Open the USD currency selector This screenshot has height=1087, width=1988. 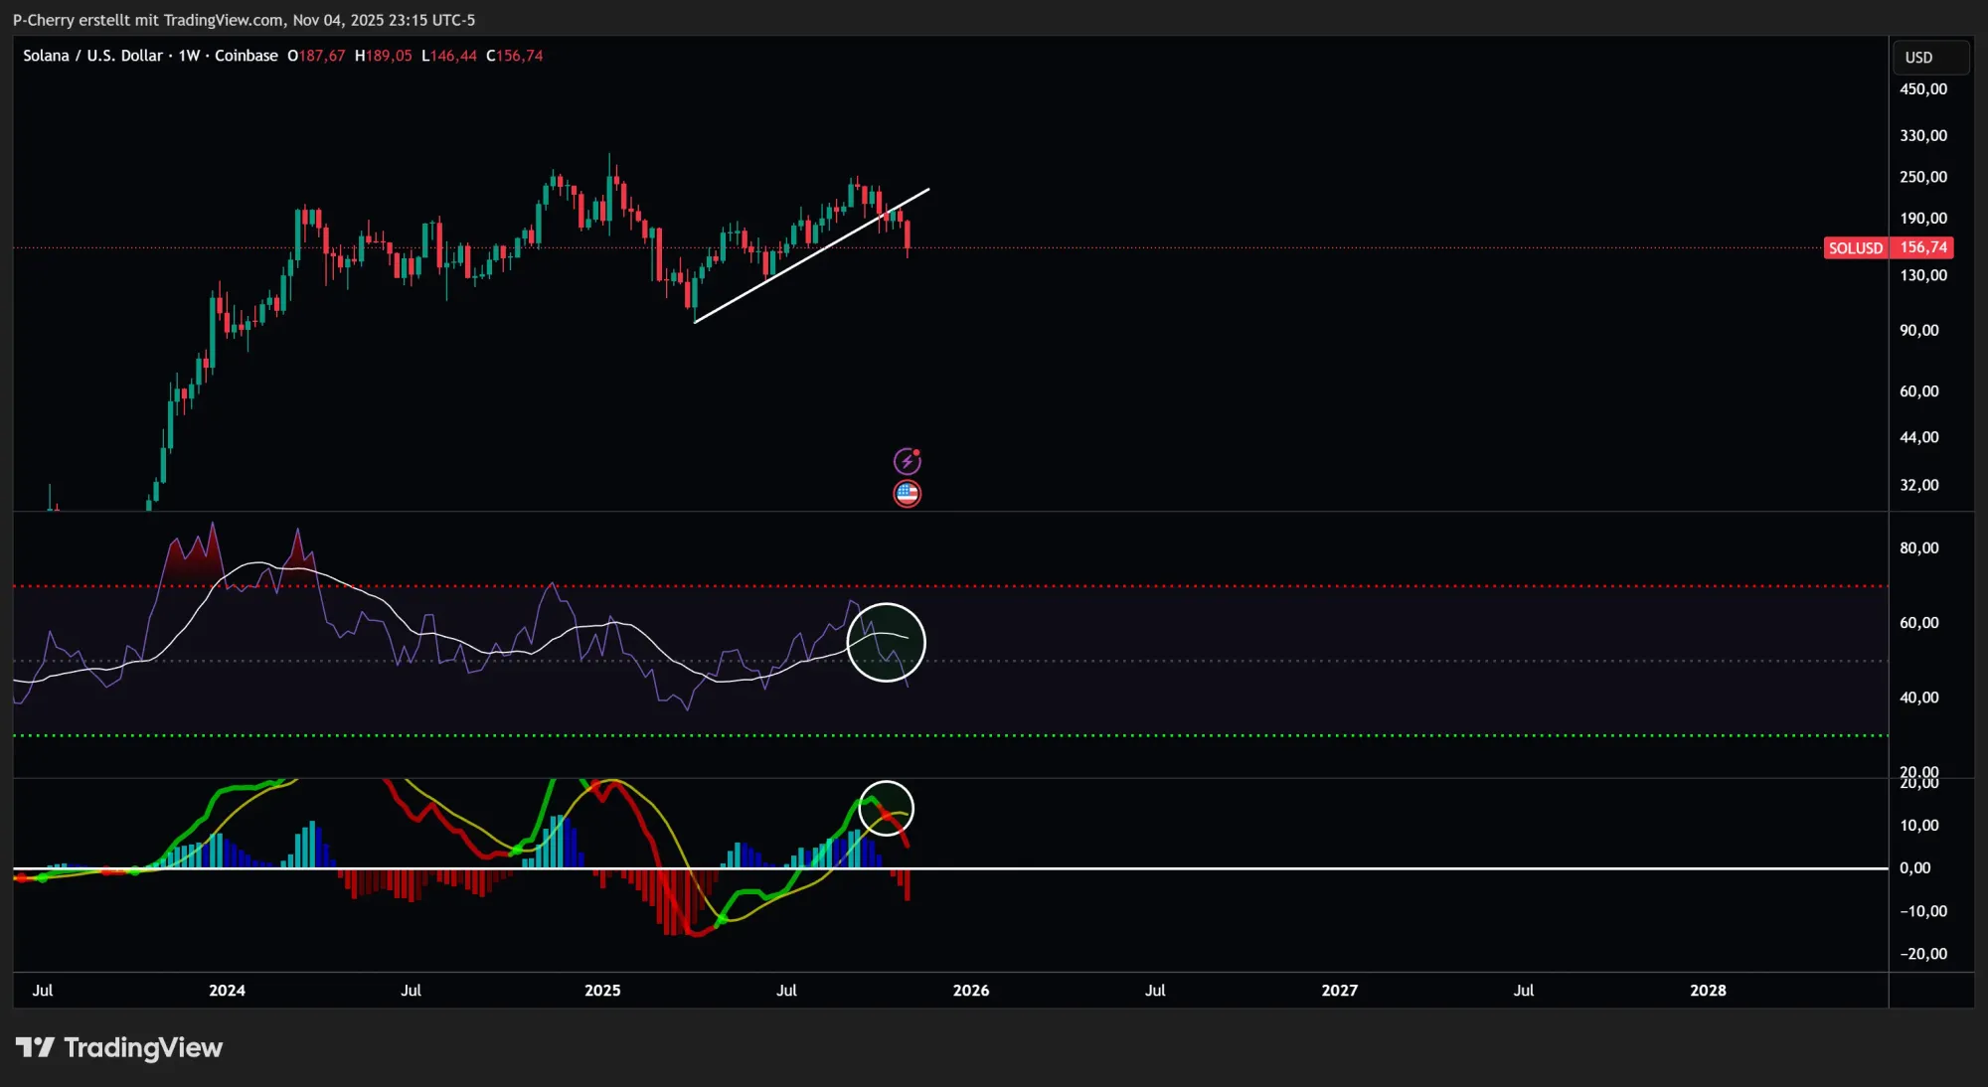tap(1929, 57)
